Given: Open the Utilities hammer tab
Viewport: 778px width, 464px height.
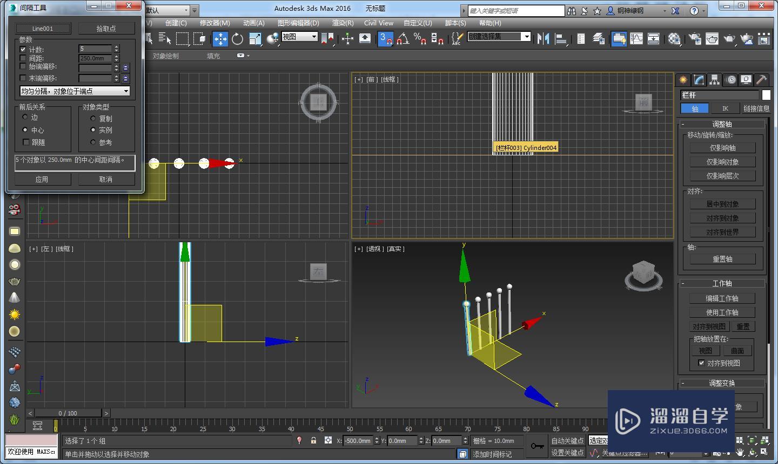Looking at the screenshot, I should [x=762, y=80].
